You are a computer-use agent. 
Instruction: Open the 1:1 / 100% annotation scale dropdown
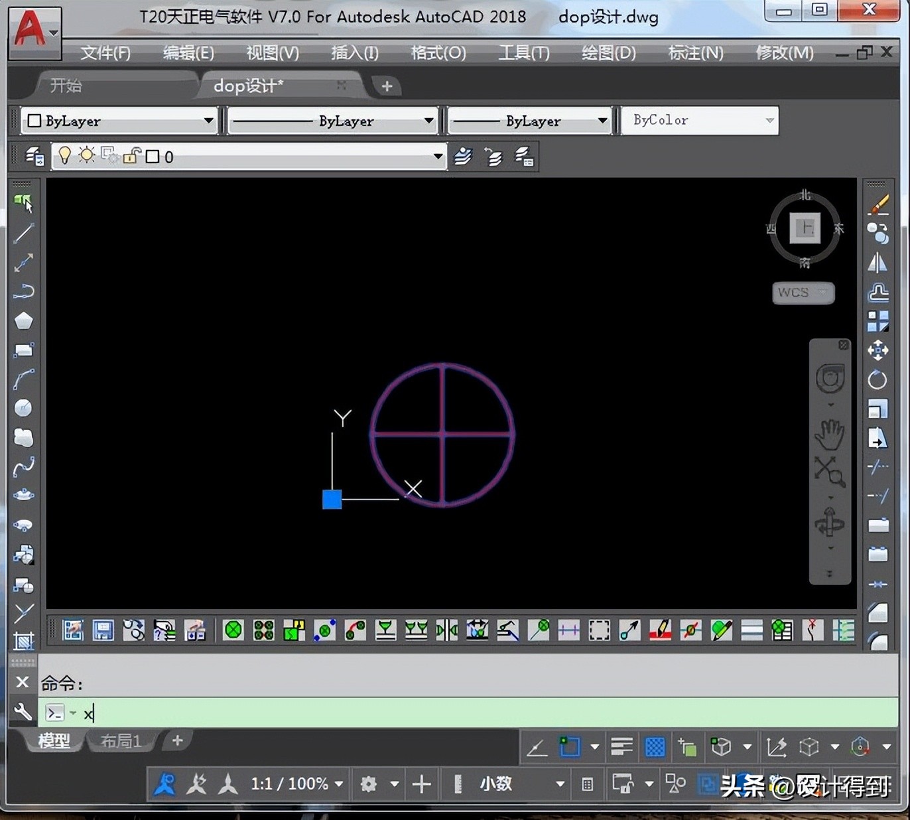click(339, 784)
